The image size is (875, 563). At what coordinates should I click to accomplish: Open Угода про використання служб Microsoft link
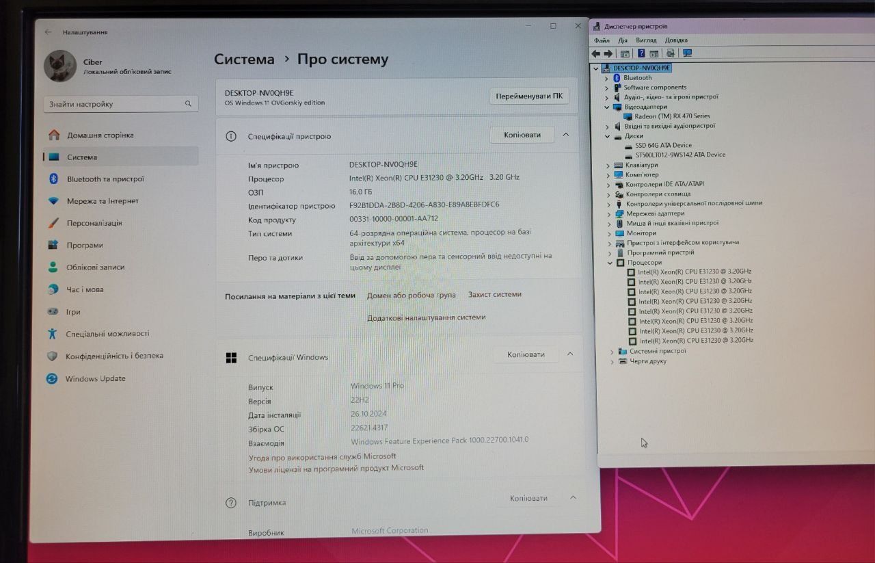point(322,456)
